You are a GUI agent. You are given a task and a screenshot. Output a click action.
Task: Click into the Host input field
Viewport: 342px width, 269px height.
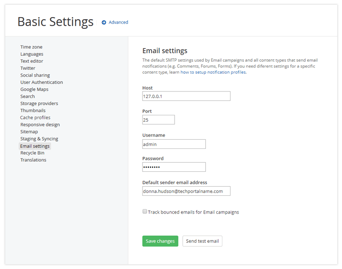coord(186,96)
